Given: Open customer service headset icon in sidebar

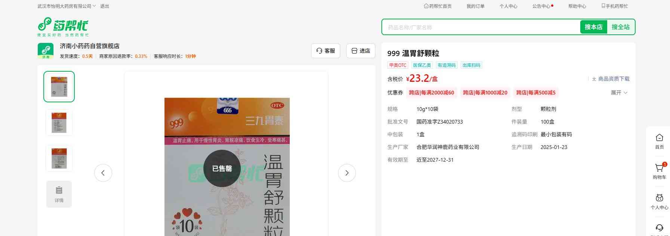Looking at the screenshot, I should (x=659, y=228).
